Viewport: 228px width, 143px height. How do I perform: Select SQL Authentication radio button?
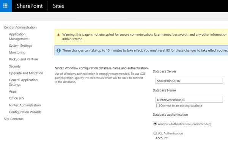pyautogui.click(x=155, y=133)
